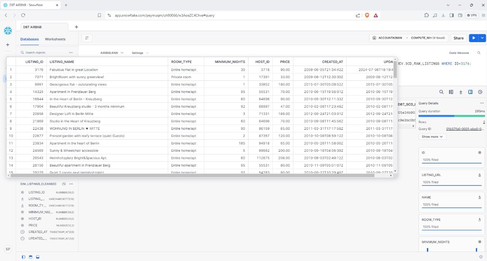Expand Show more query details

coord(432,137)
